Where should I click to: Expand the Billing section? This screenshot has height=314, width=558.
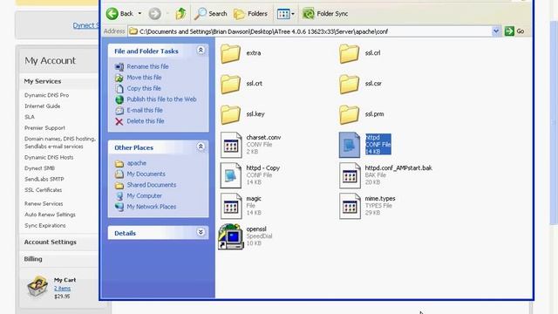coord(33,259)
